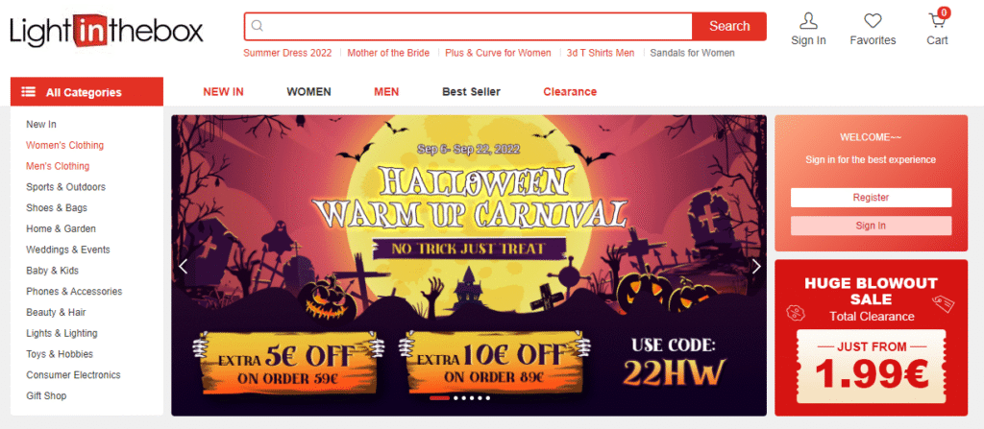Image resolution: width=984 pixels, height=429 pixels.
Task: Expand the All Categories menu
Action: coord(86,91)
